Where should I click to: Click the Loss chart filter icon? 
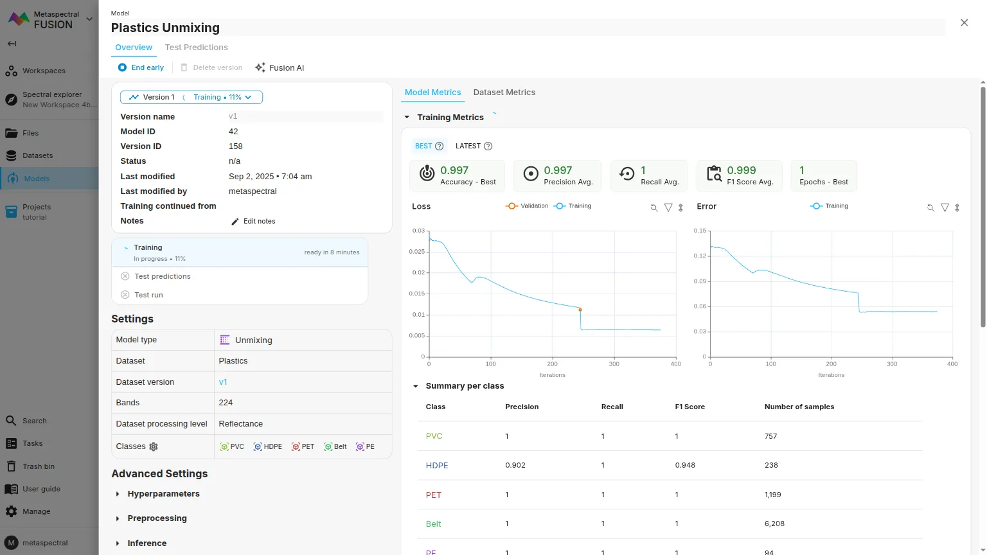click(668, 207)
